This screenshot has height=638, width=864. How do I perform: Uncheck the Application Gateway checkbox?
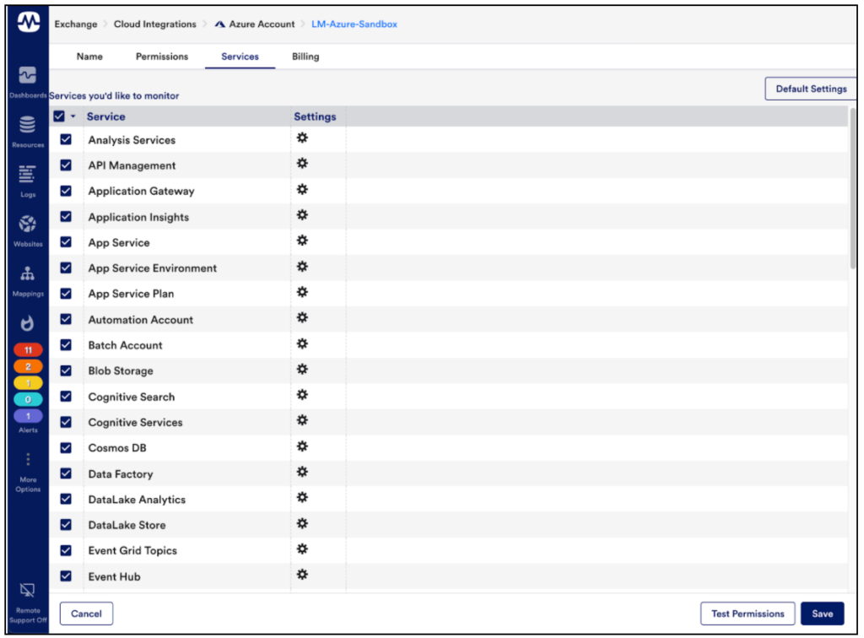[66, 191]
